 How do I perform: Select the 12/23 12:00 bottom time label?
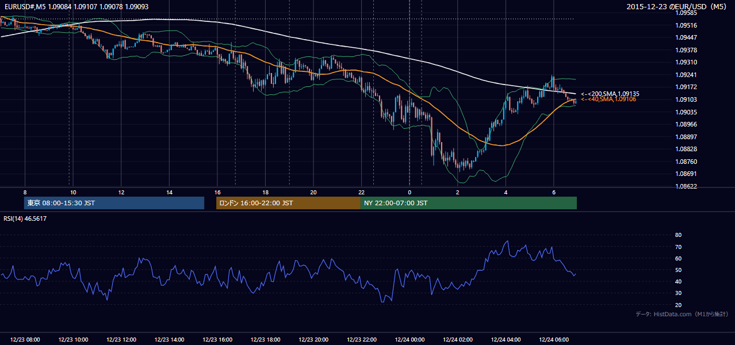(x=121, y=340)
